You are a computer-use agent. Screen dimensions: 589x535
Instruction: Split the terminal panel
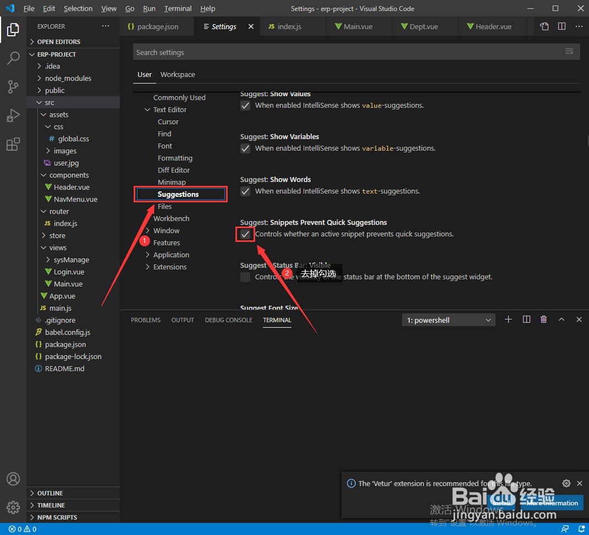pos(526,319)
